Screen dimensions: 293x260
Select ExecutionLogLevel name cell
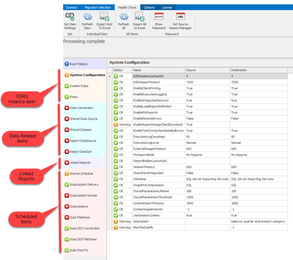(158, 143)
